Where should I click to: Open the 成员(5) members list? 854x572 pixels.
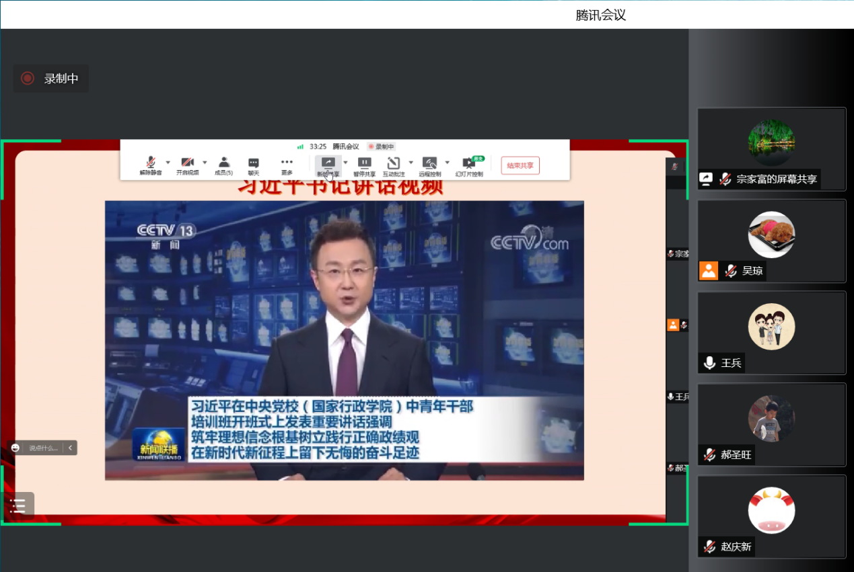click(223, 165)
